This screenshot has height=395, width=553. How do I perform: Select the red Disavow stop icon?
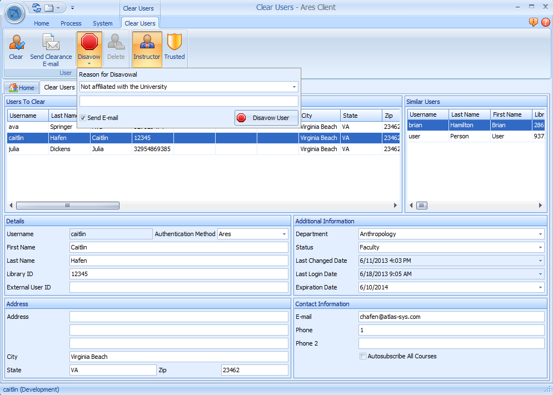(x=89, y=43)
